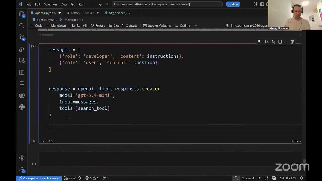The height and width of the screenshot is (181, 322).
Task: Click Restart kernel button
Action: click(98, 25)
